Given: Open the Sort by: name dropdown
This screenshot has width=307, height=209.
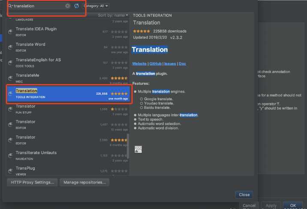Looking at the screenshot, I should [113, 15].
